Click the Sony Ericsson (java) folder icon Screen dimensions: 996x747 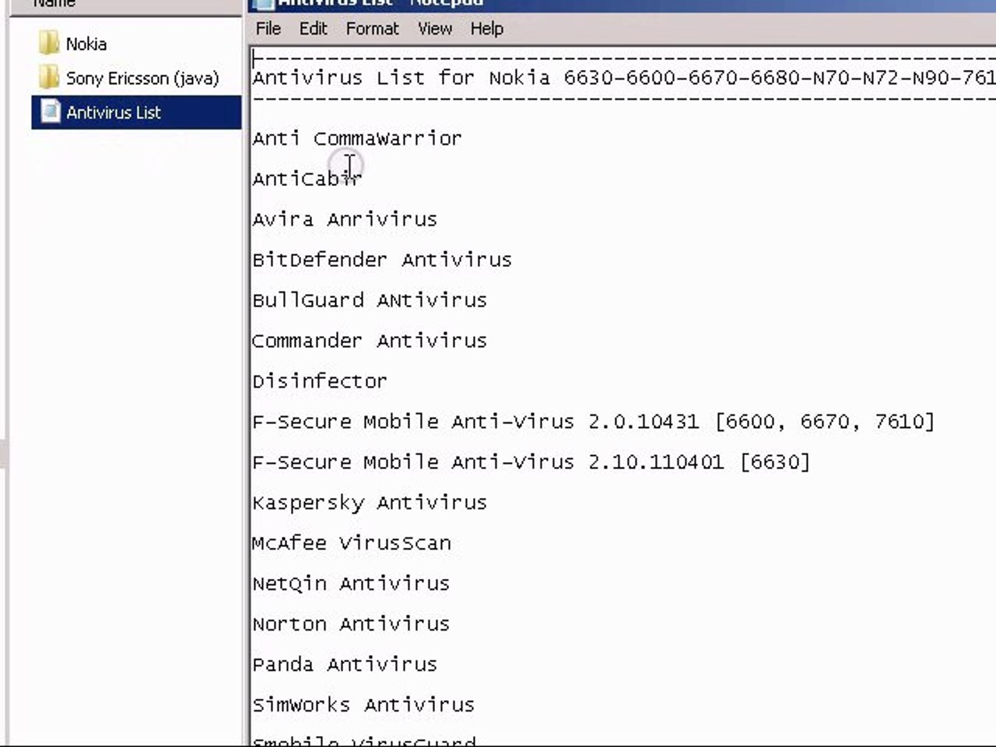click(x=49, y=77)
